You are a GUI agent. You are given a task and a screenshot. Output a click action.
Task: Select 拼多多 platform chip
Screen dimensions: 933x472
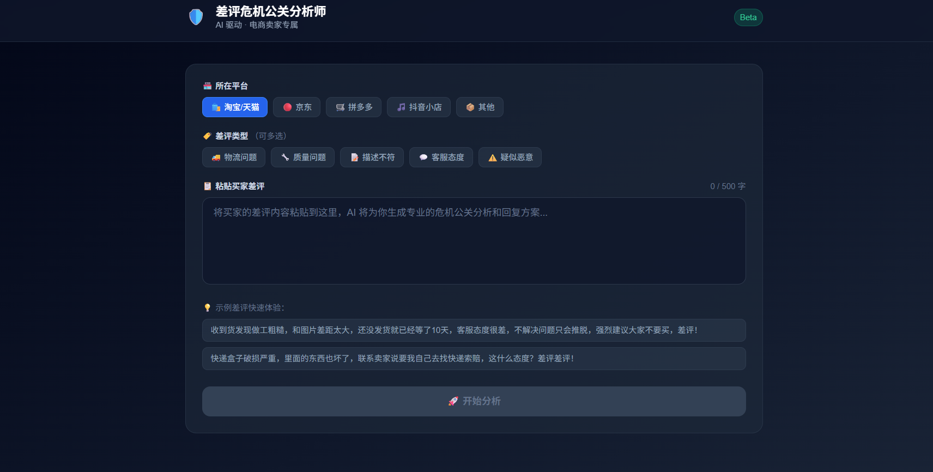354,107
